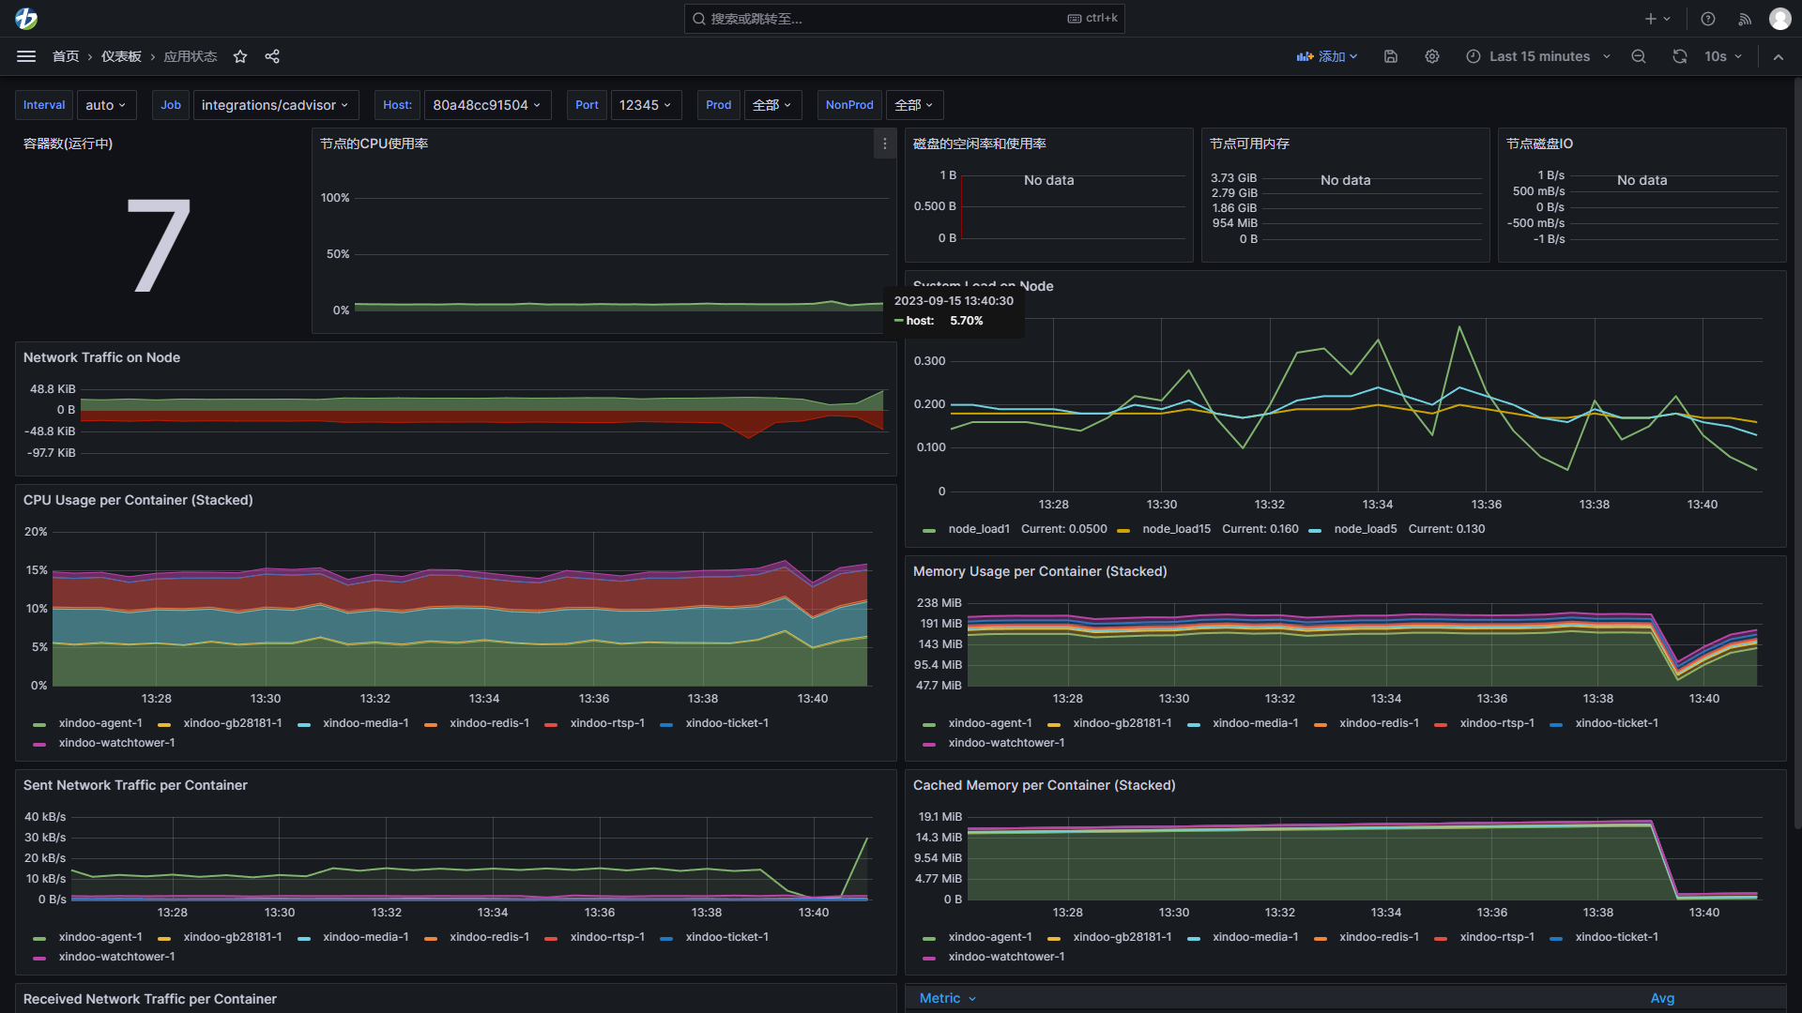The image size is (1802, 1013).
Task: Toggle xindoo-ticket-1 in CPU Usage legend
Action: (x=727, y=723)
